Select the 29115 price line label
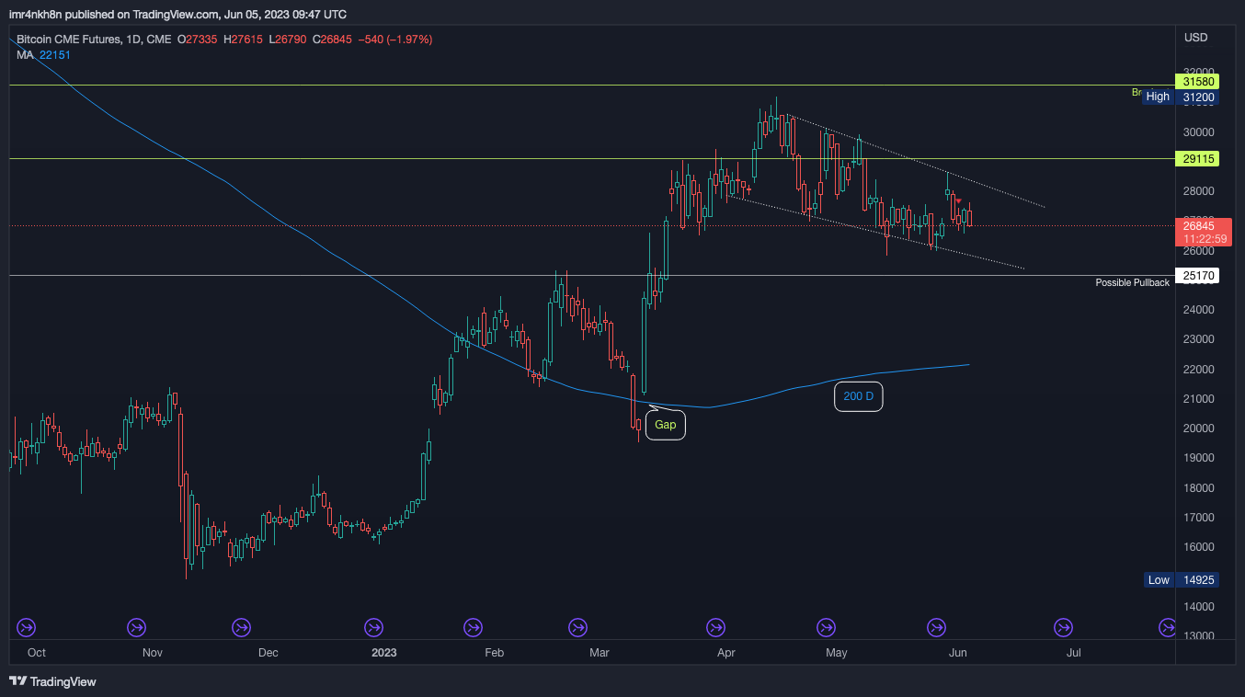This screenshot has width=1245, height=697. point(1197,159)
